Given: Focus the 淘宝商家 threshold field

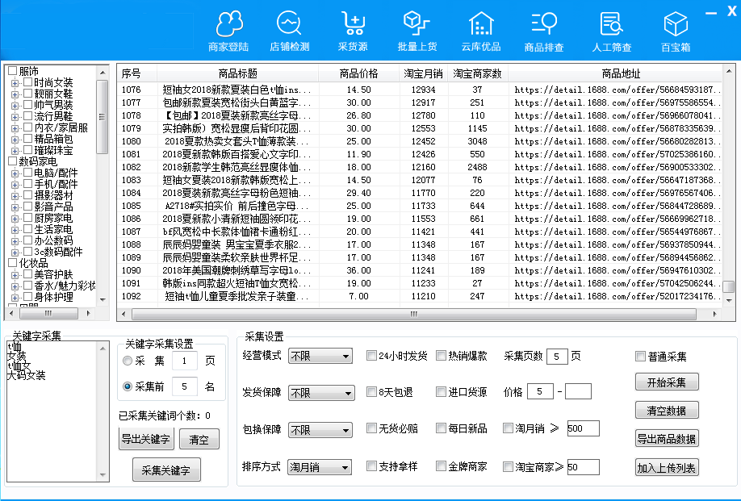Looking at the screenshot, I should point(583,467).
